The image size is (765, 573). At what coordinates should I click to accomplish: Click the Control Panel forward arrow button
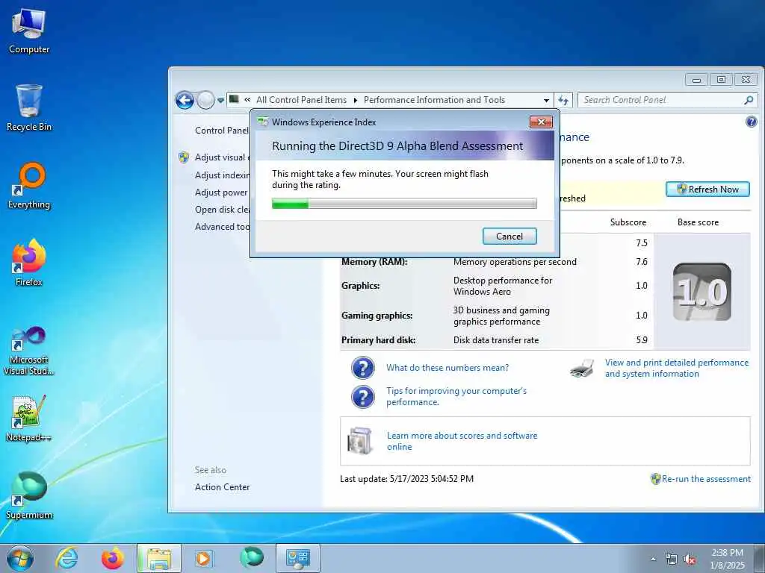point(205,101)
